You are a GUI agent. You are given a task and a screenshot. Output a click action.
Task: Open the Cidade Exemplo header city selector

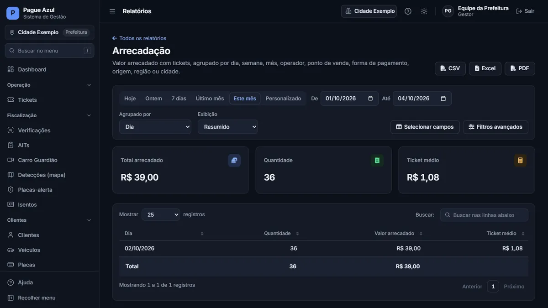pyautogui.click(x=369, y=11)
